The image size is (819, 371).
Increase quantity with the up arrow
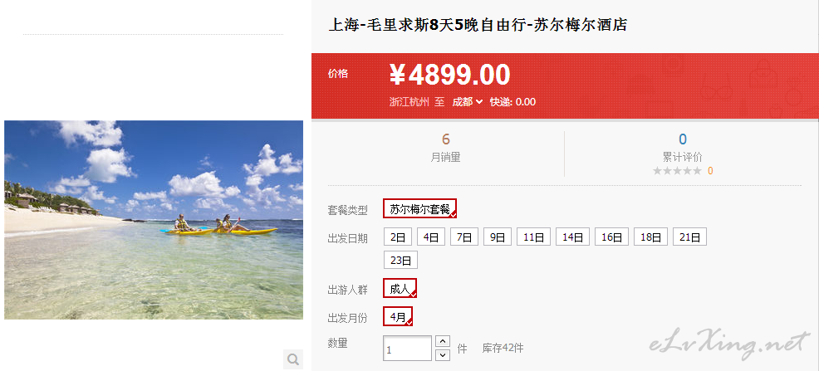(443, 341)
